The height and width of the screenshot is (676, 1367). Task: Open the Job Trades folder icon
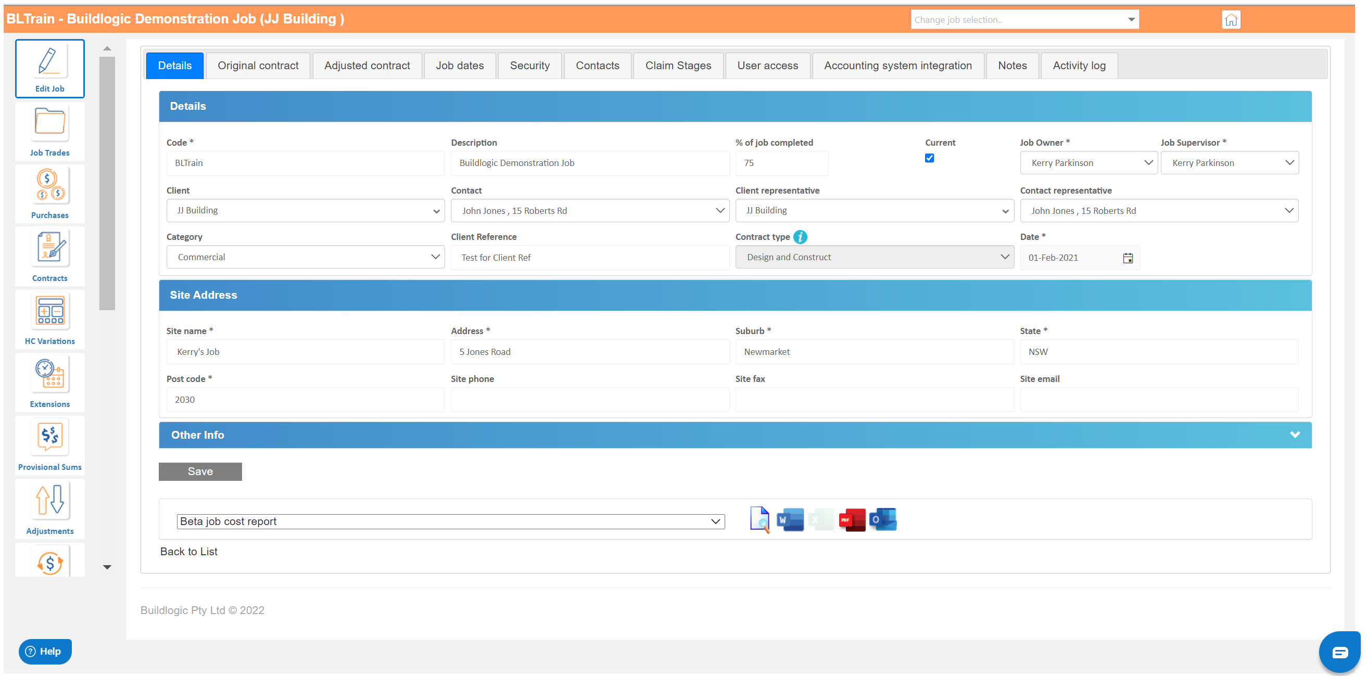[49, 123]
